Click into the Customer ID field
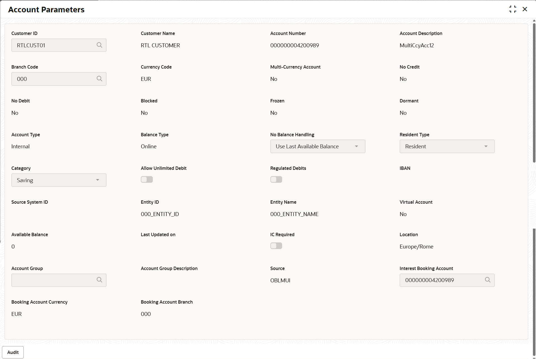This screenshot has width=536, height=359. tap(53, 45)
